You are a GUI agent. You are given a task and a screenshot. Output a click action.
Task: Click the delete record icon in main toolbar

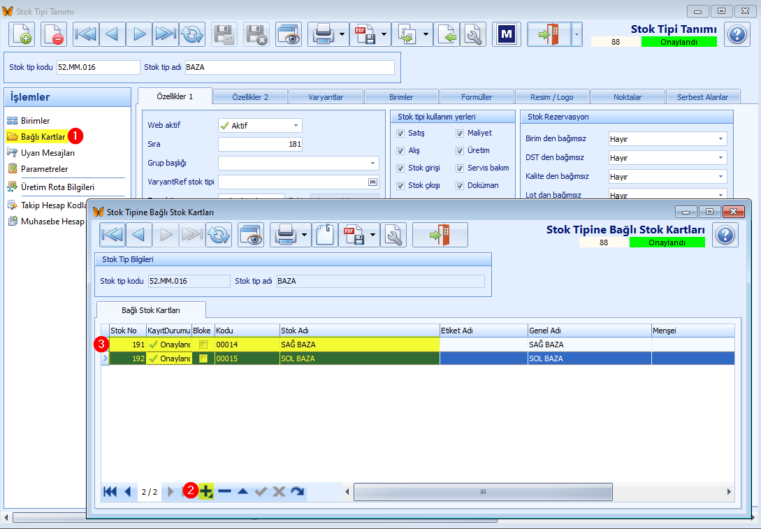(x=53, y=34)
